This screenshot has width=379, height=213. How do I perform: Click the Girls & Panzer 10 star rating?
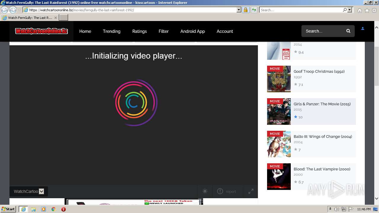point(298,117)
